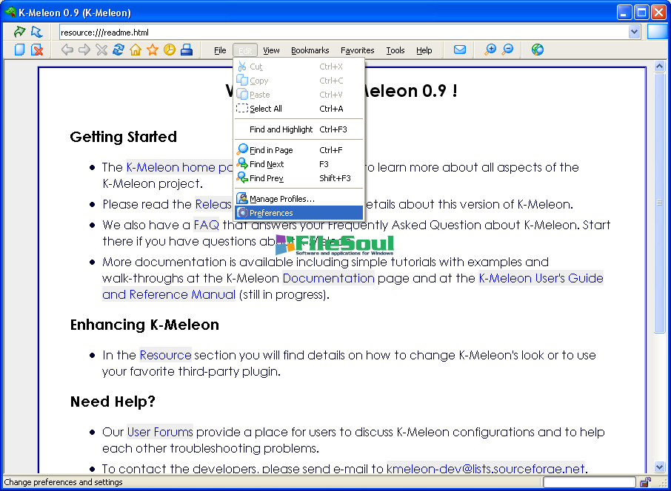This screenshot has height=491, width=671.
Task: Click the page icon with the red X
Action: click(38, 50)
